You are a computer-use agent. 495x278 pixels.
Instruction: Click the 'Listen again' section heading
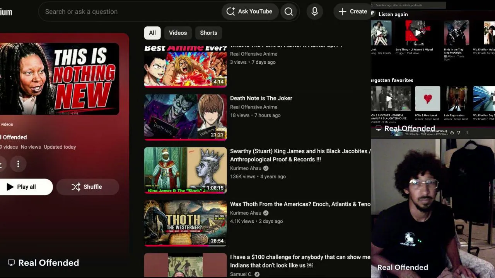point(393,14)
